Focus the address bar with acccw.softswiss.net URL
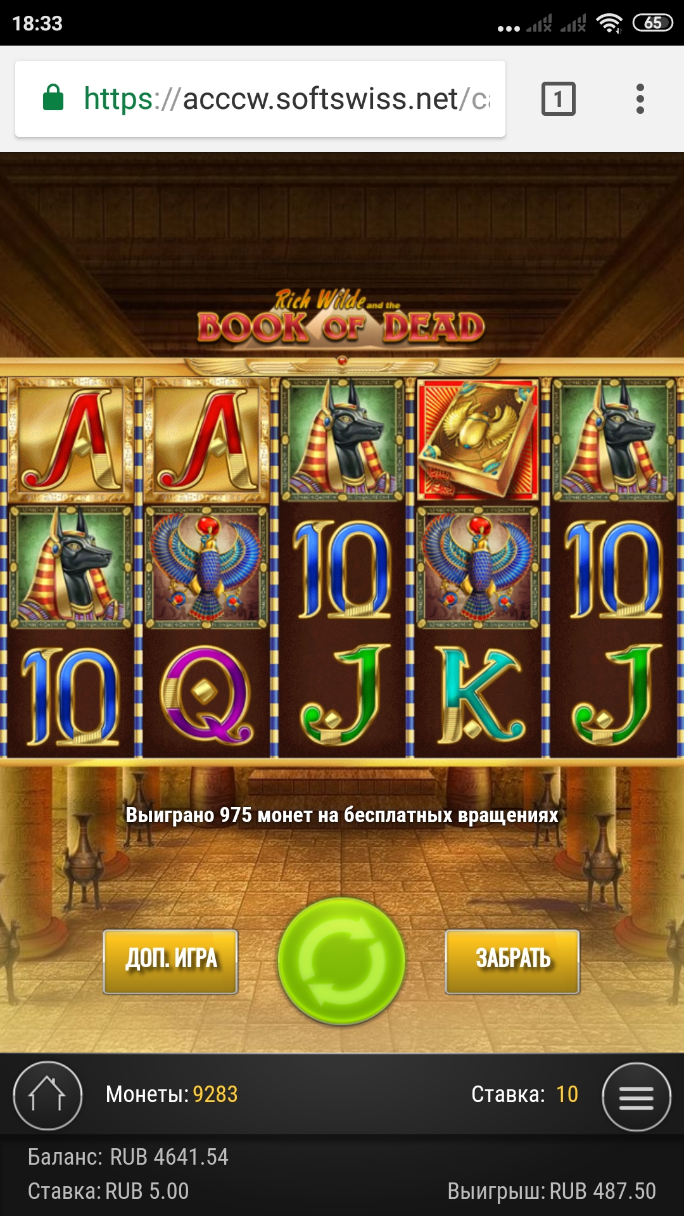The width and height of the screenshot is (684, 1216). (260, 99)
